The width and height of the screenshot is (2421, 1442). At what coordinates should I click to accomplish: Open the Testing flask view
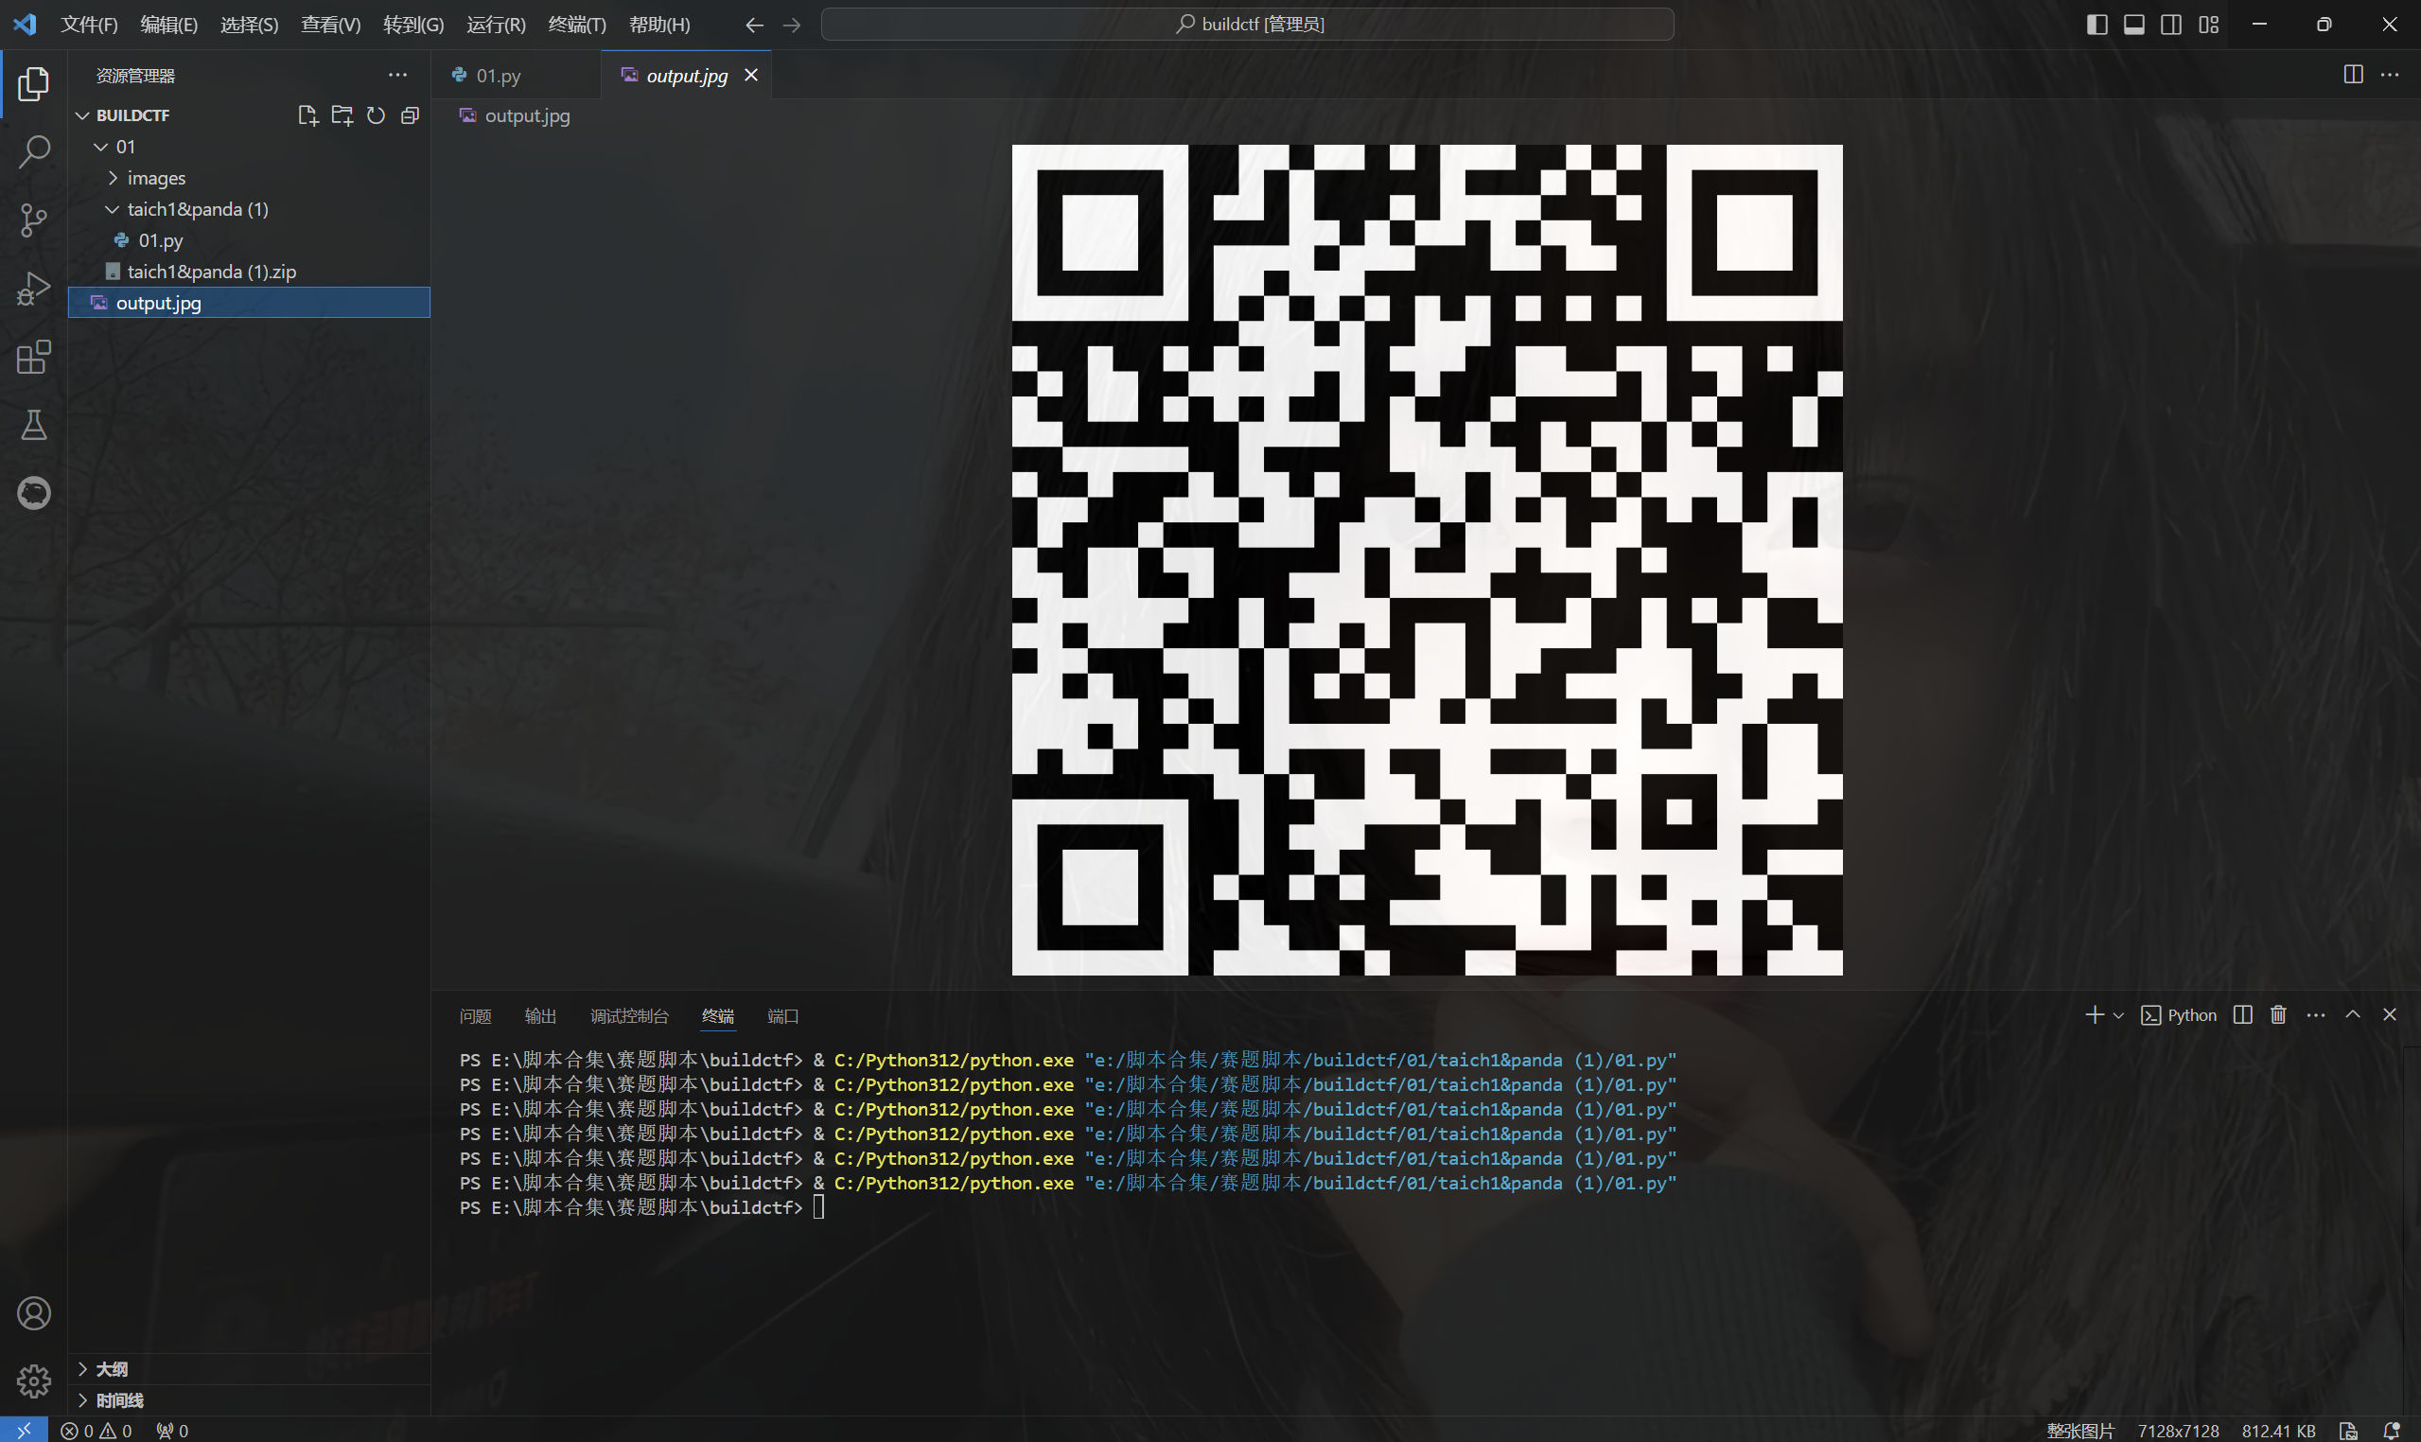[x=34, y=425]
